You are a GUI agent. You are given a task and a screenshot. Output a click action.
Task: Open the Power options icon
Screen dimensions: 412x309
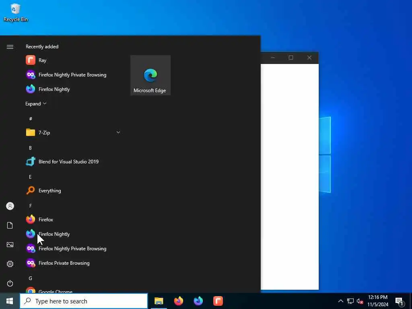tap(10, 283)
